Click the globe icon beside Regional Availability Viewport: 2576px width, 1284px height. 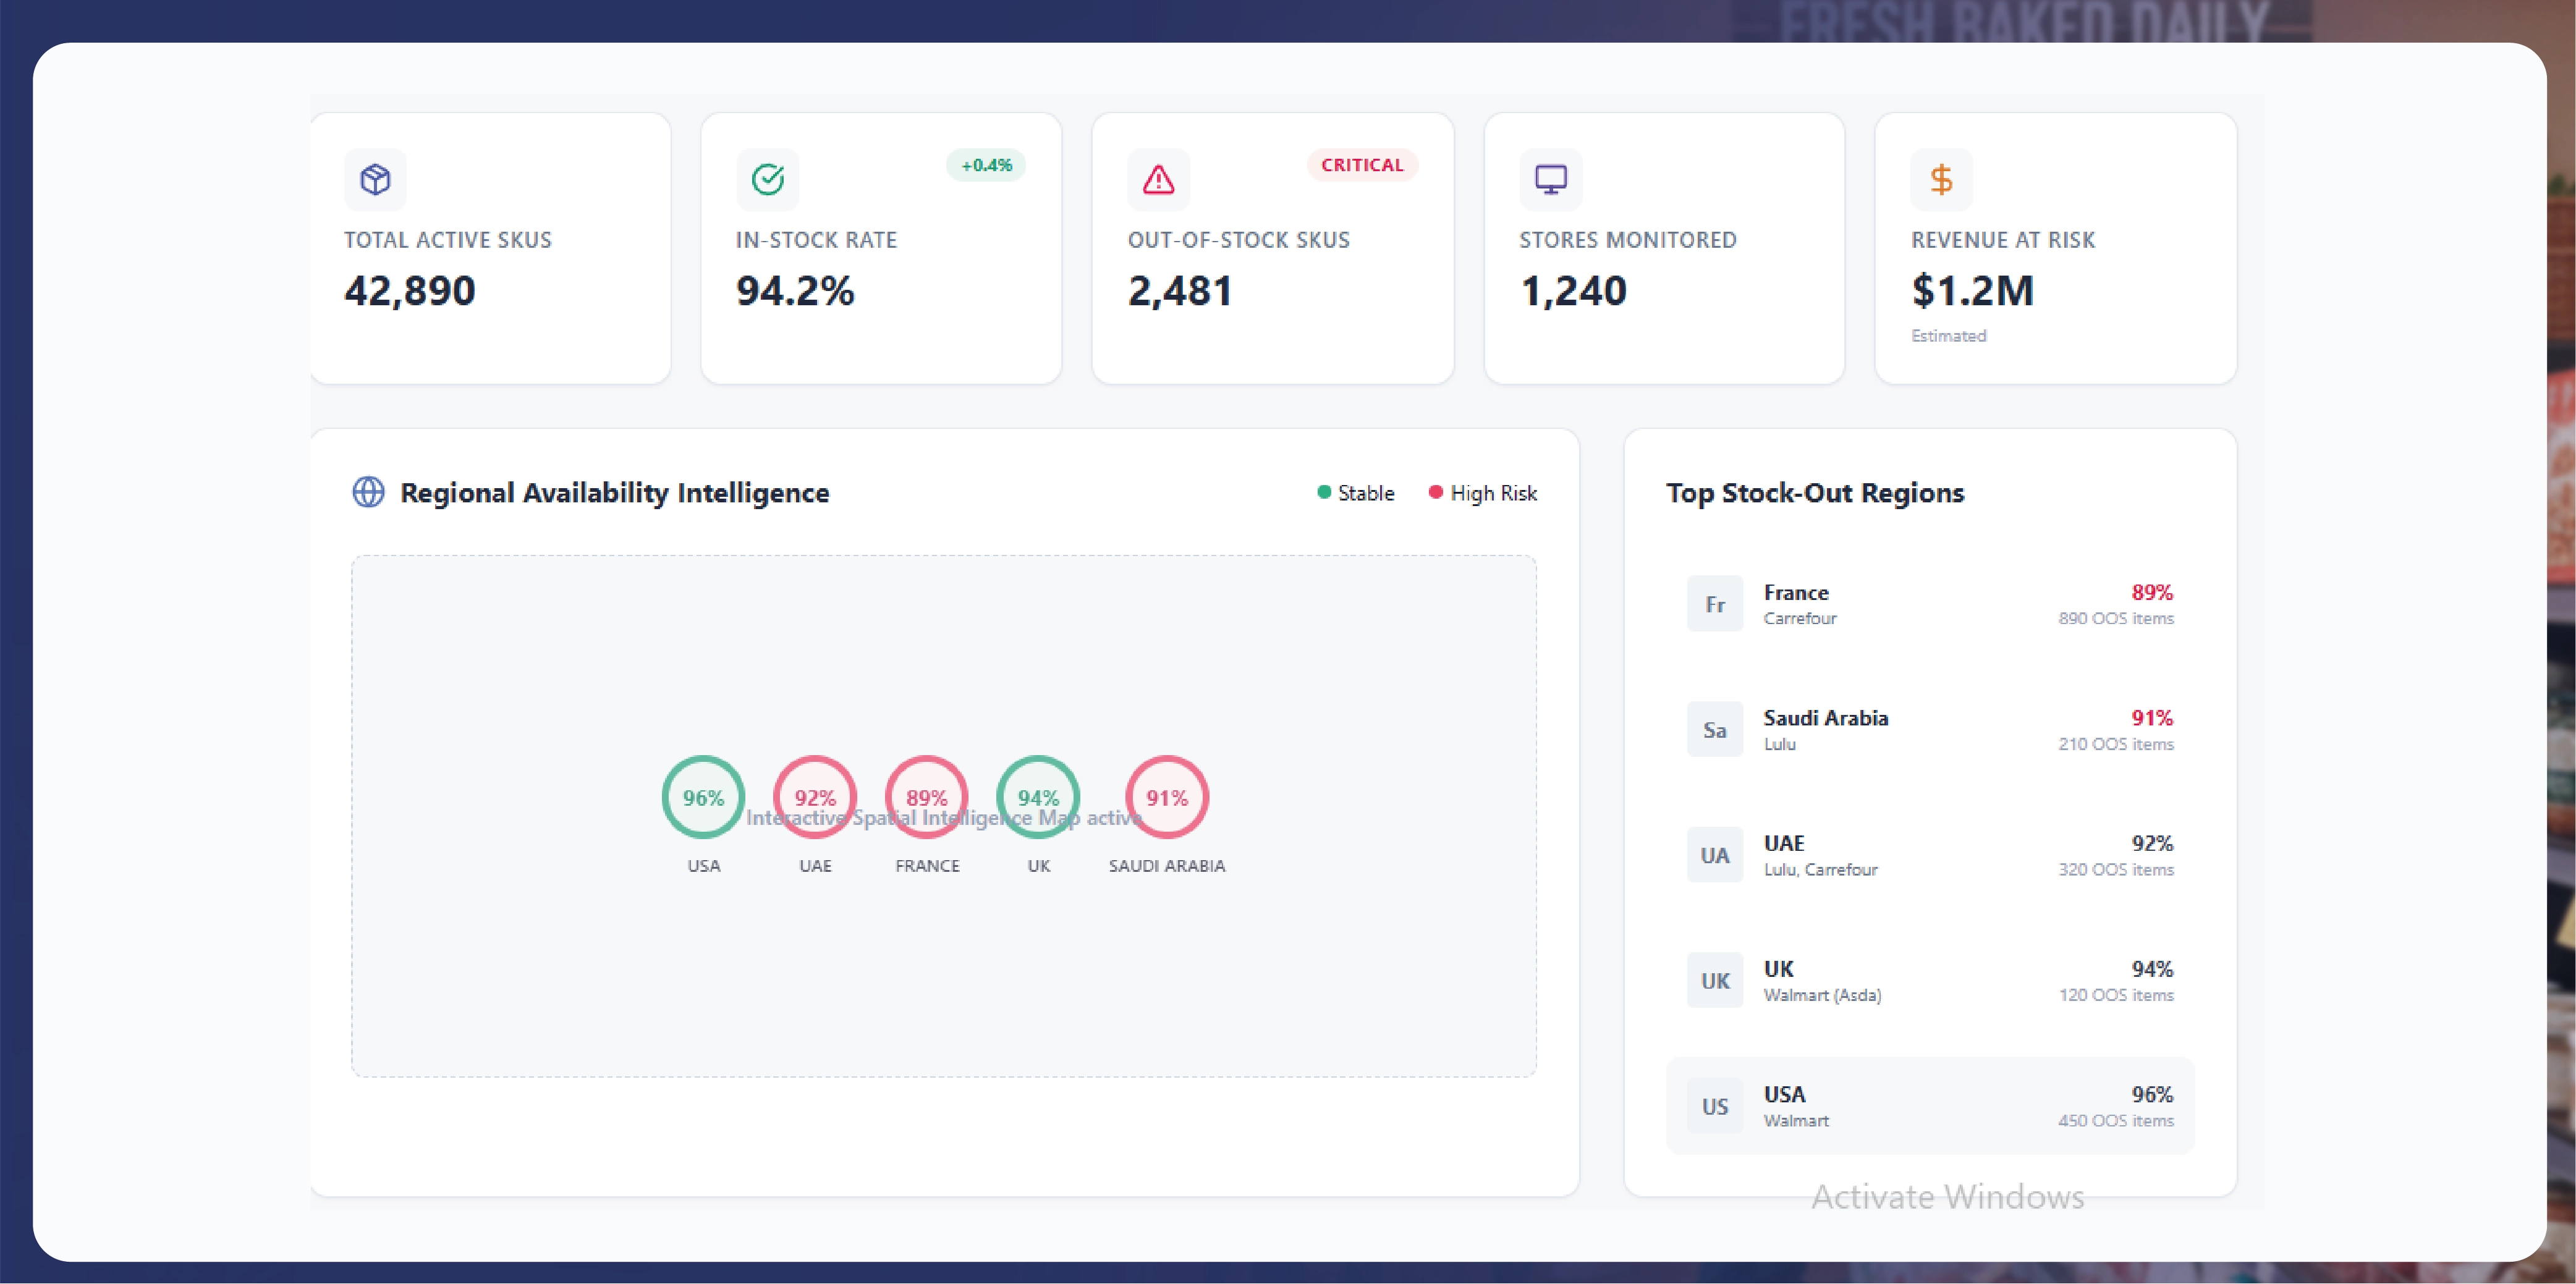pyautogui.click(x=368, y=492)
